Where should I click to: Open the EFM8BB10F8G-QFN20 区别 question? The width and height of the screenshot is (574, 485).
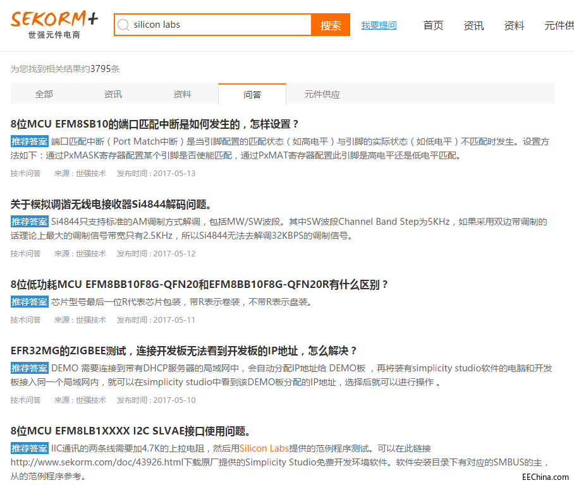[x=199, y=284]
